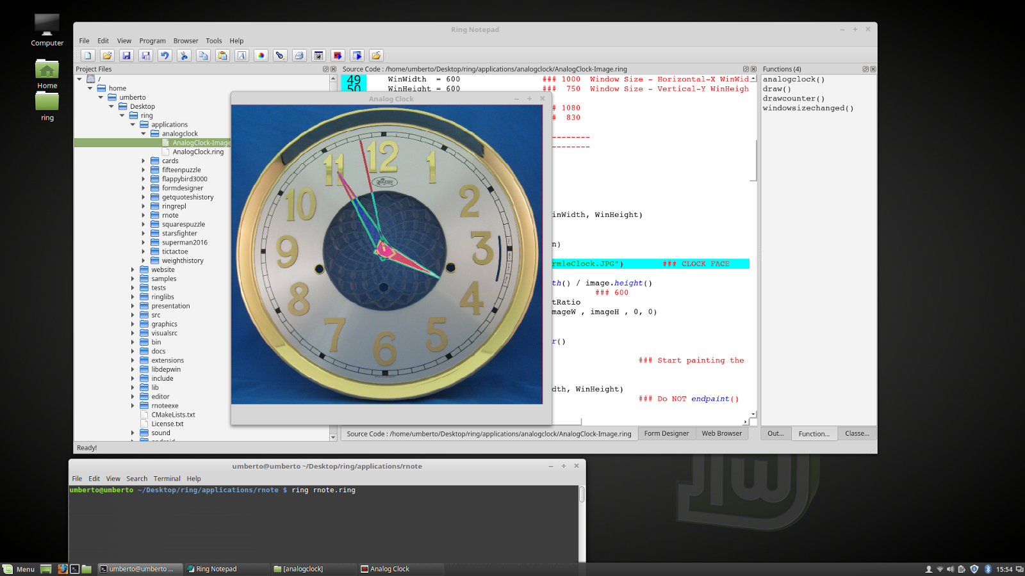This screenshot has height=576, width=1025.
Task: Toggle the Project Files panel closed
Action: pos(333,68)
